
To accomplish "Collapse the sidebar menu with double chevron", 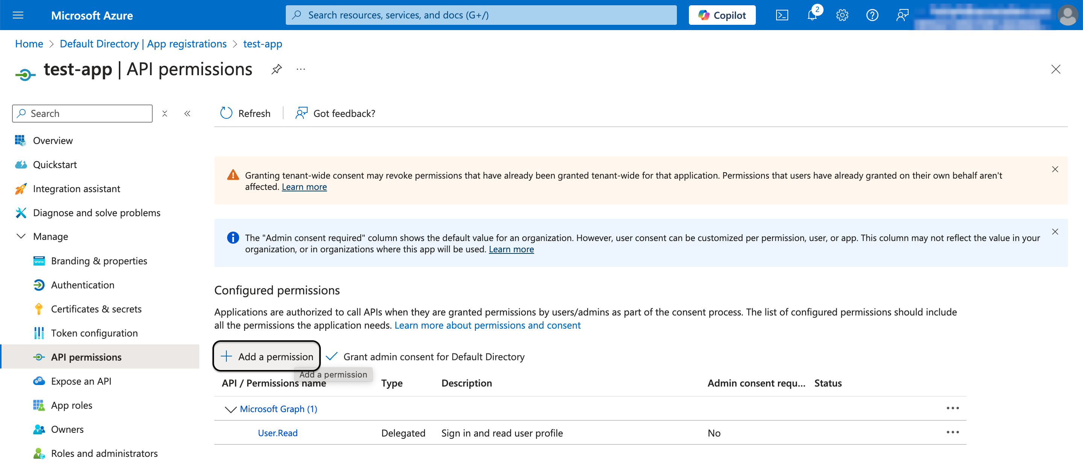I will (188, 114).
